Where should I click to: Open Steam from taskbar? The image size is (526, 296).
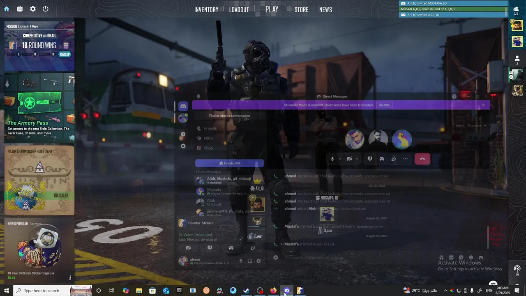tap(247, 291)
